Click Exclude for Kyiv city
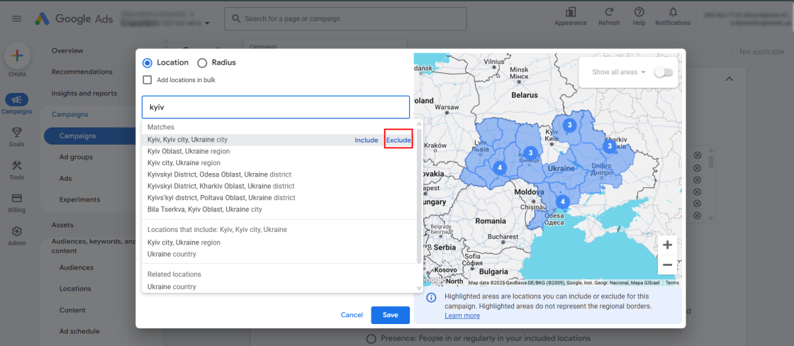Screen dimensions: 794x346 tap(398, 140)
